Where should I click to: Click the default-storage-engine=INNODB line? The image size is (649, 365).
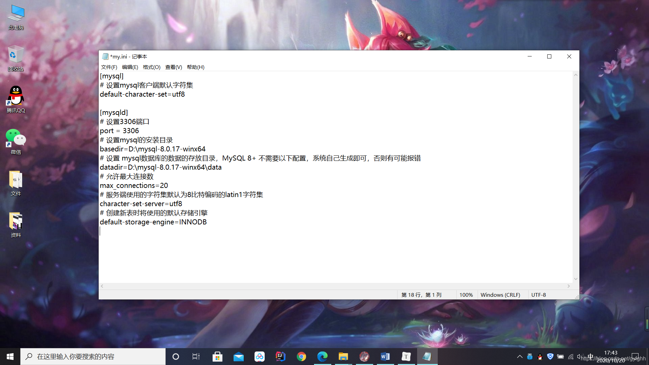pyautogui.click(x=153, y=222)
